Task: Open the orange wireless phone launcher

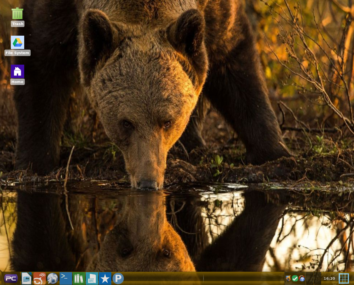Action: [x=40, y=278]
